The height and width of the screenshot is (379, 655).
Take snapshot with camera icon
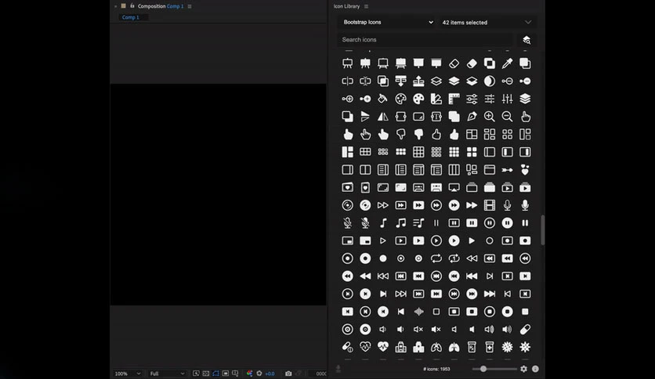[288, 374]
